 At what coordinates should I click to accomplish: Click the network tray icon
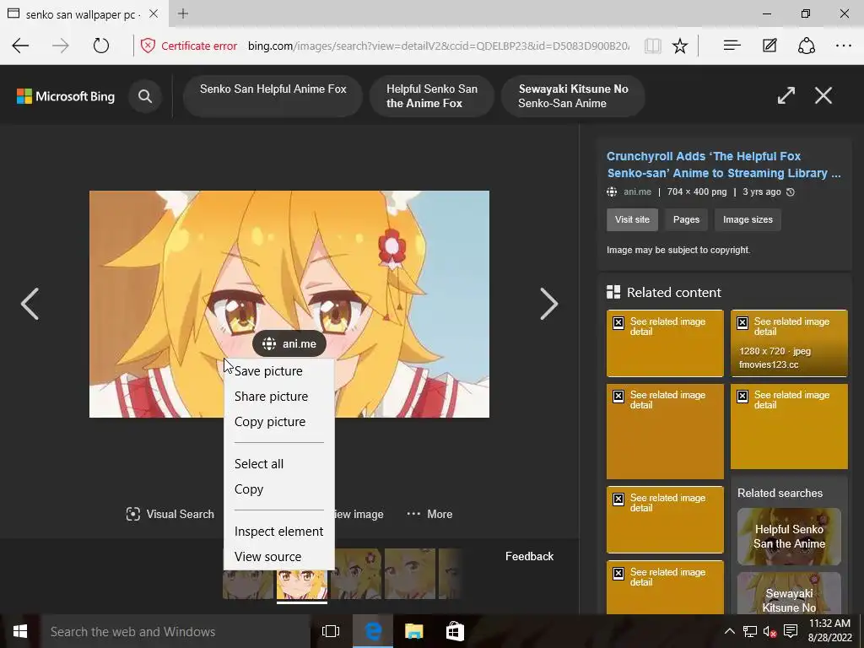749,631
